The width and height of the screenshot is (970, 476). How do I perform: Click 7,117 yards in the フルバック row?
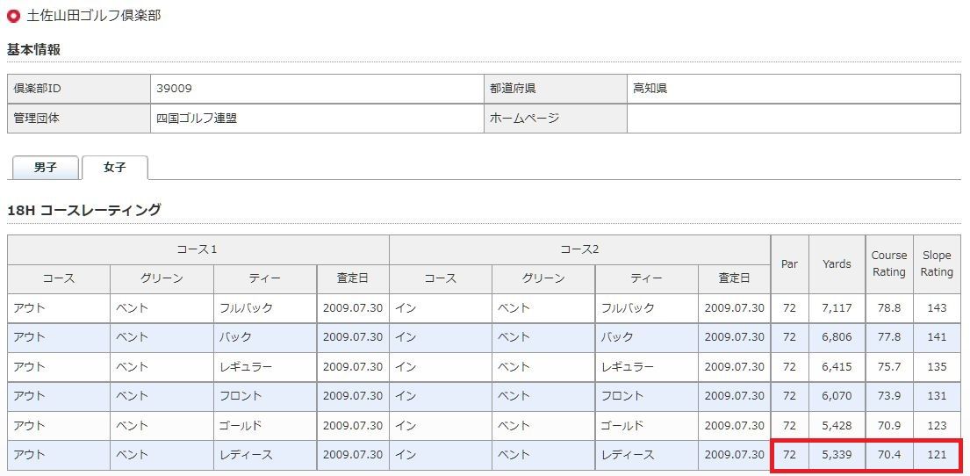[x=837, y=307]
